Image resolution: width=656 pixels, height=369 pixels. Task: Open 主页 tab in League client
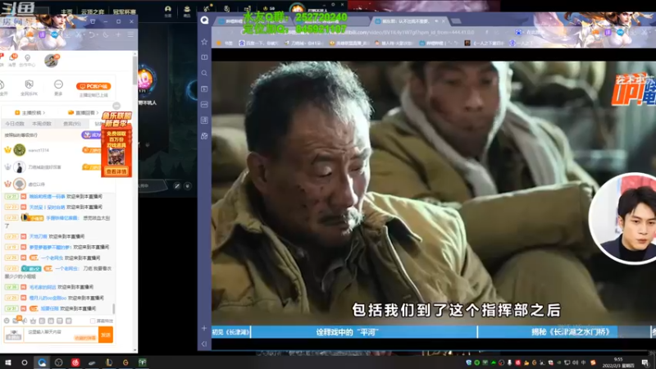coord(66,11)
